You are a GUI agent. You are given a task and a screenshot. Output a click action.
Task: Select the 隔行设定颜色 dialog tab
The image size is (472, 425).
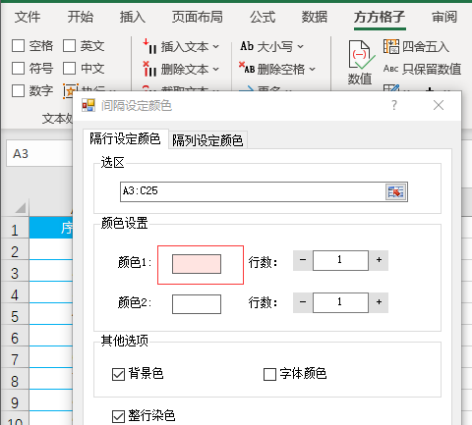coord(125,138)
